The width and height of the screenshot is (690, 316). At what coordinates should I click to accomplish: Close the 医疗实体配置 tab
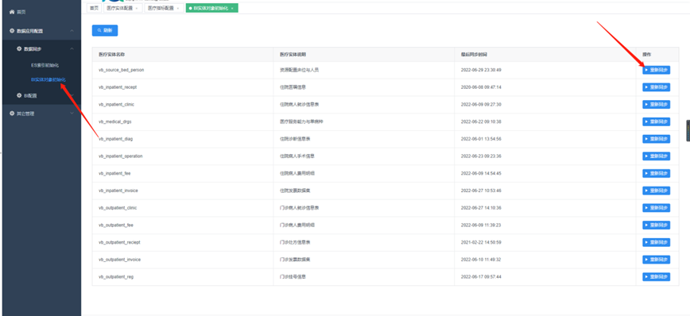tap(136, 9)
